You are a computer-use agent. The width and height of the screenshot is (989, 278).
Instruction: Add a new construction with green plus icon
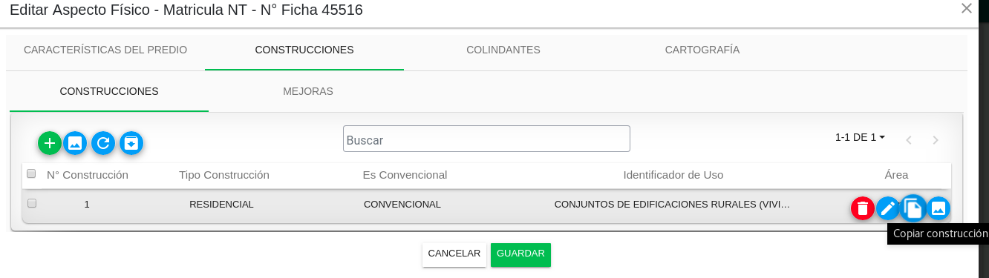click(50, 143)
